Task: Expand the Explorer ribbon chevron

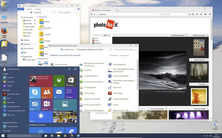Action: tap(76, 9)
